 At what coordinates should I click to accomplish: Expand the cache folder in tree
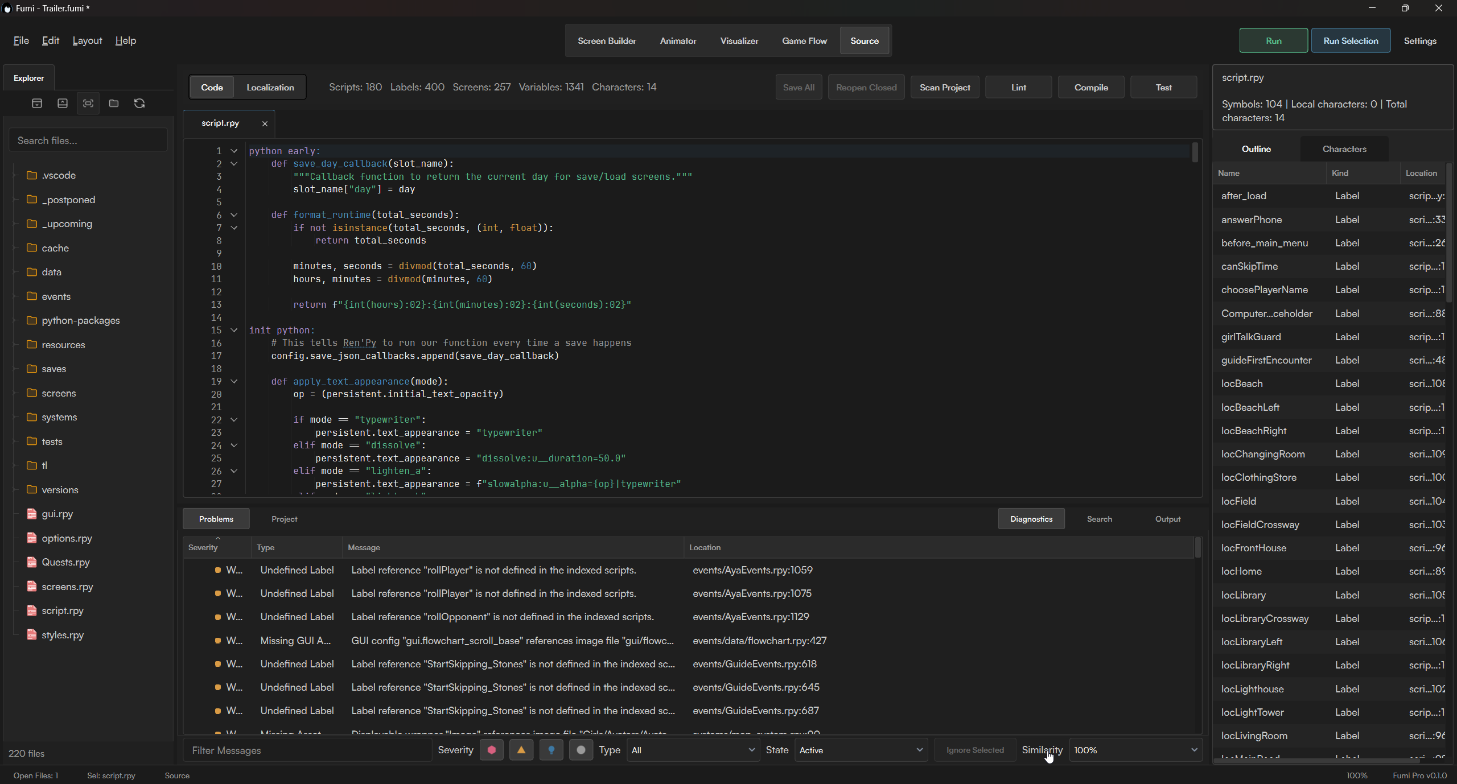(15, 248)
